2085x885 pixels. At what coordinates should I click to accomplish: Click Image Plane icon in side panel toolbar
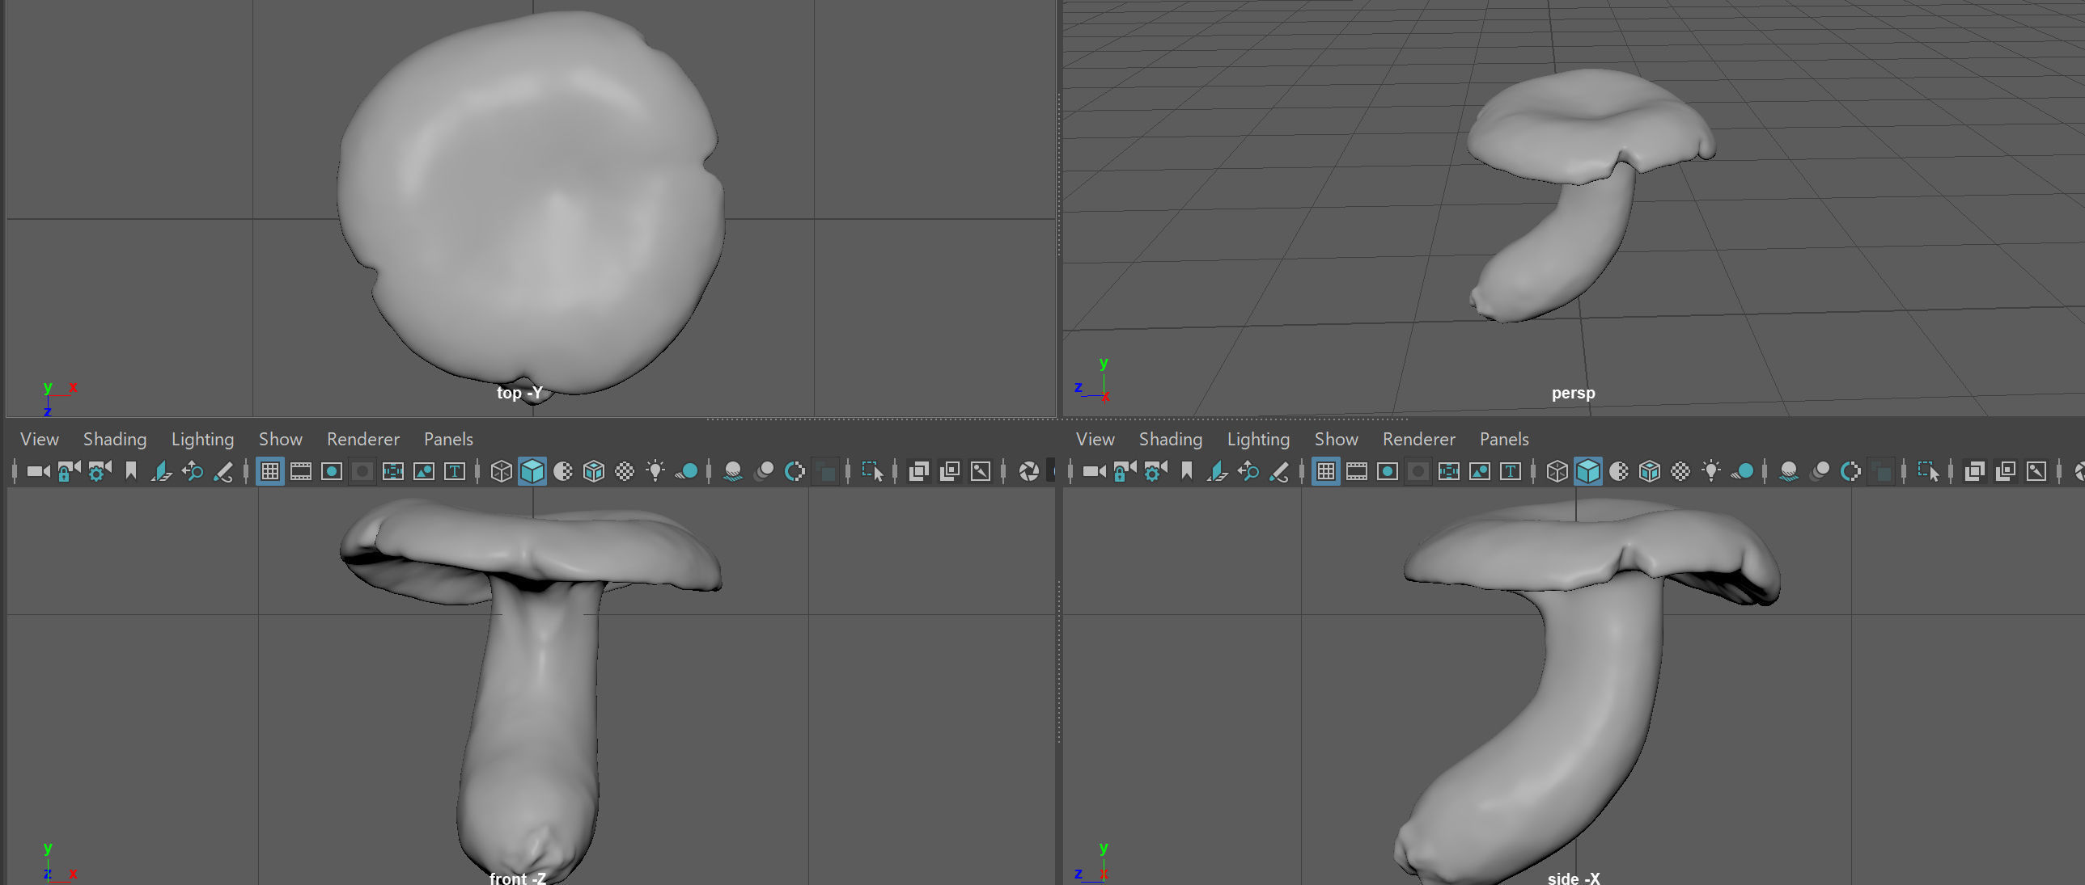tap(1217, 471)
